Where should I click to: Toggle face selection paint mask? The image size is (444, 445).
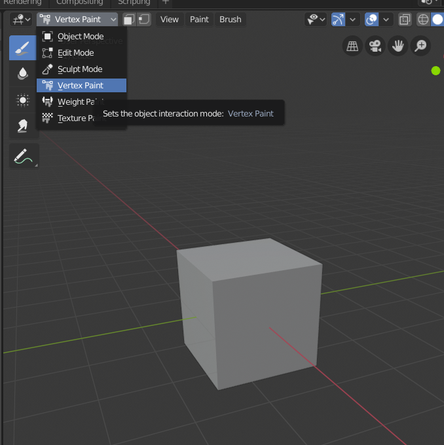[x=129, y=20]
